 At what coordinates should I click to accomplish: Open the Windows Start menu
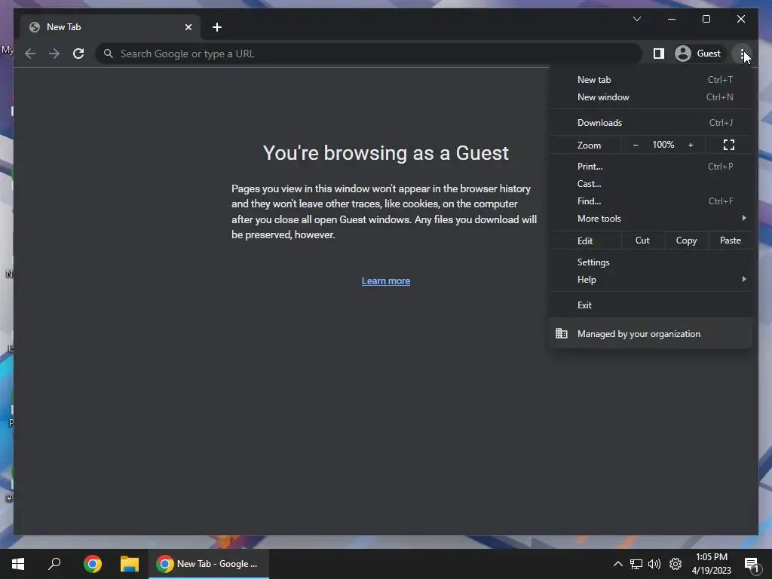(18, 564)
